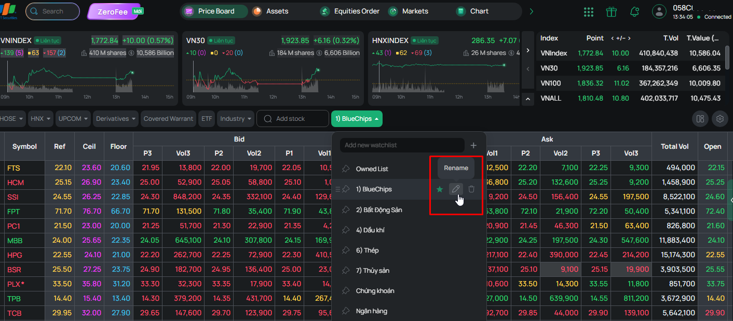Select the 6) Thép watchlist
The image size is (733, 321).
[368, 250]
